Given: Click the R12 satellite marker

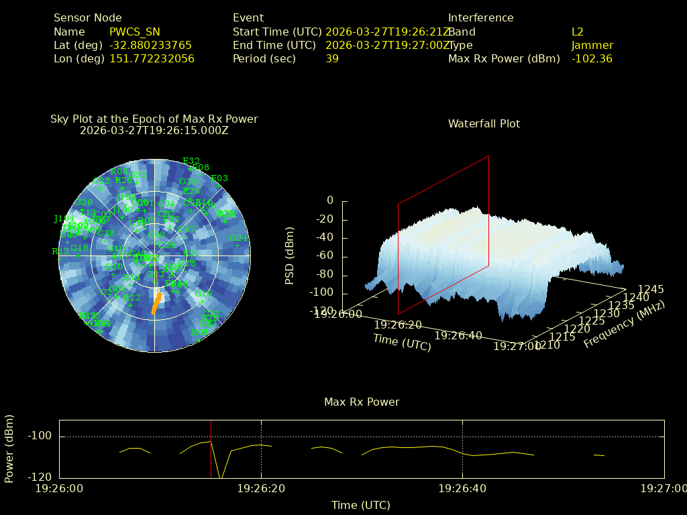Looking at the screenshot, I should pyautogui.click(x=60, y=259).
